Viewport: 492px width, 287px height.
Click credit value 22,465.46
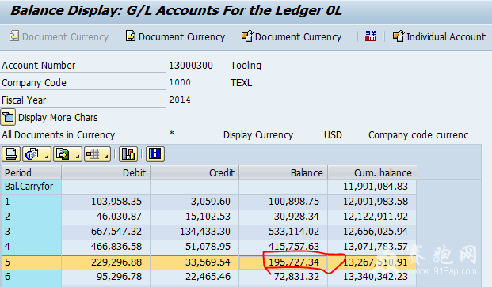208,277
